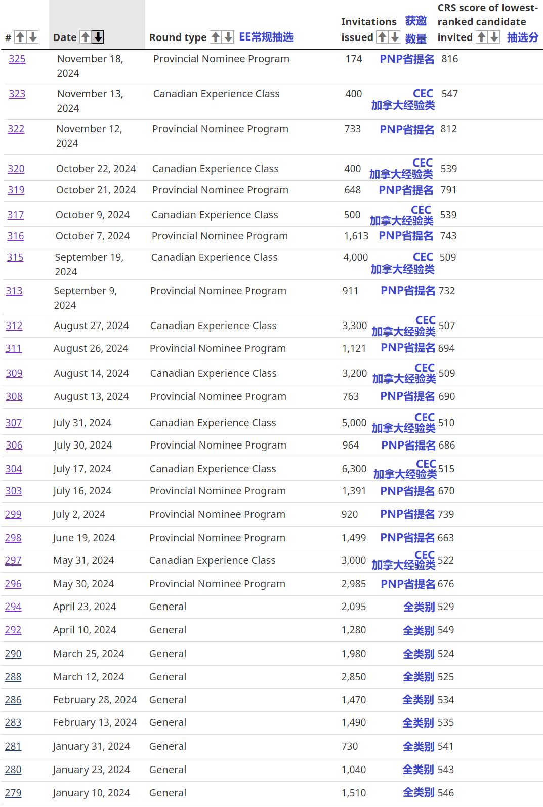The image size is (543, 807).
Task: Click Date column ascending sort arrow
Action: pyautogui.click(x=86, y=37)
